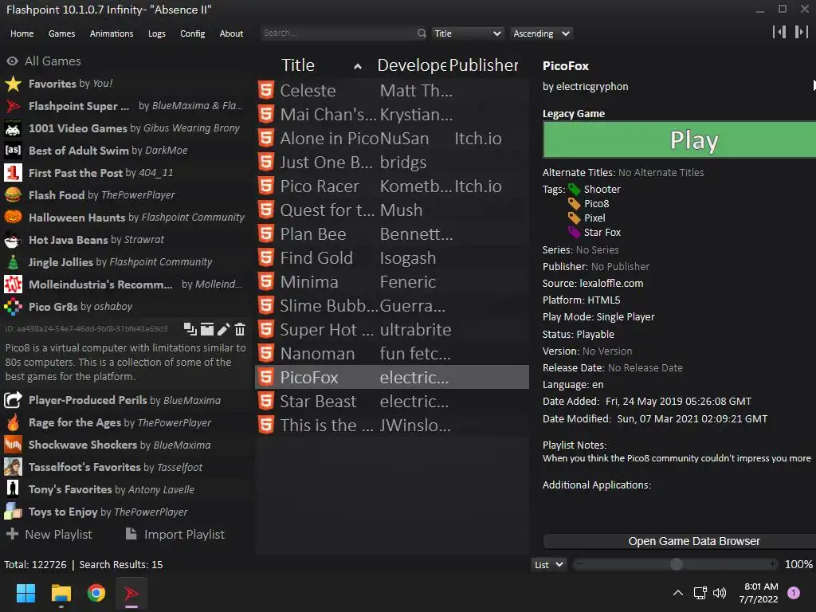Toggle the right sidebar visibility icon

tap(802, 32)
